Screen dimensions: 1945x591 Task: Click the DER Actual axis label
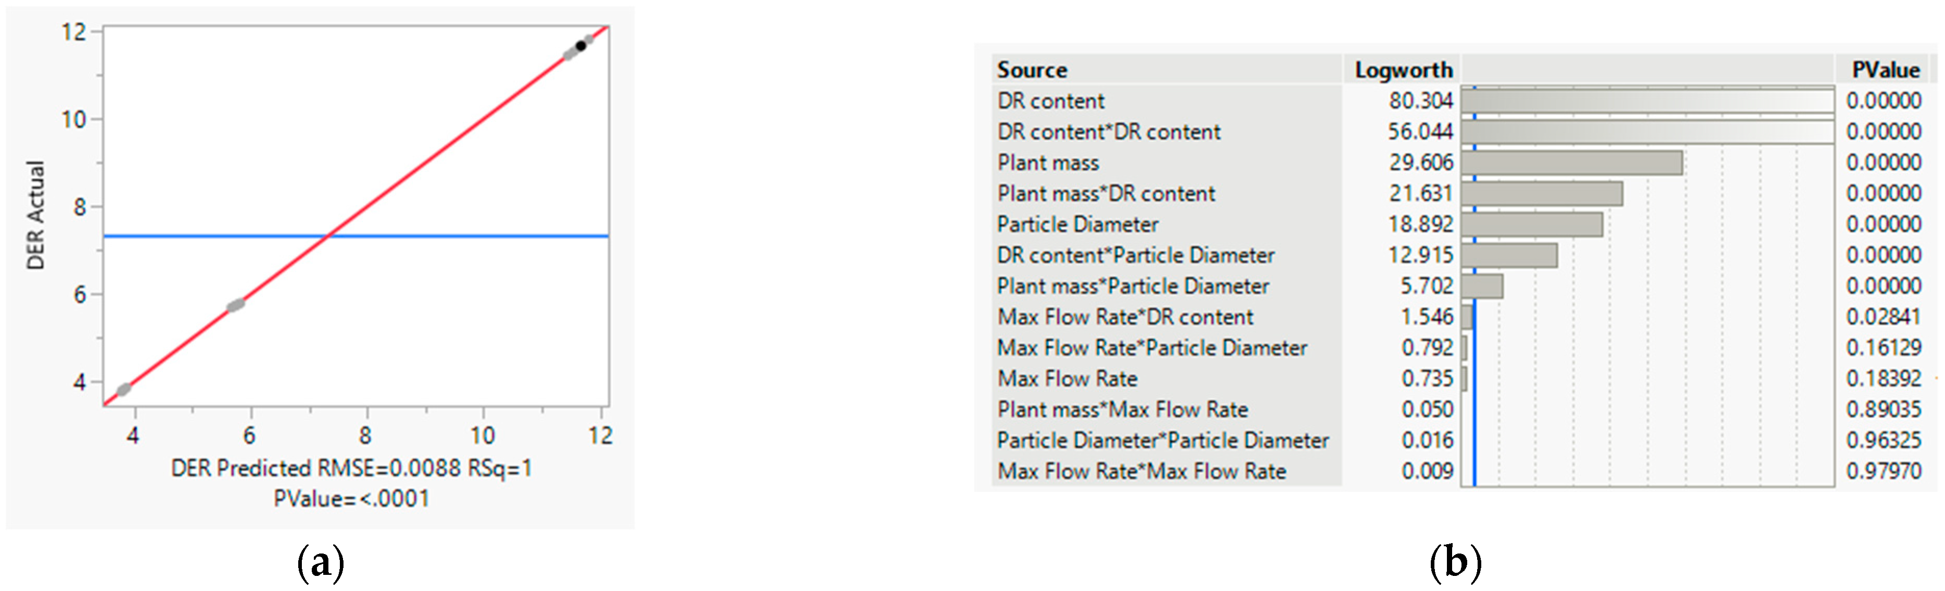click(x=35, y=216)
